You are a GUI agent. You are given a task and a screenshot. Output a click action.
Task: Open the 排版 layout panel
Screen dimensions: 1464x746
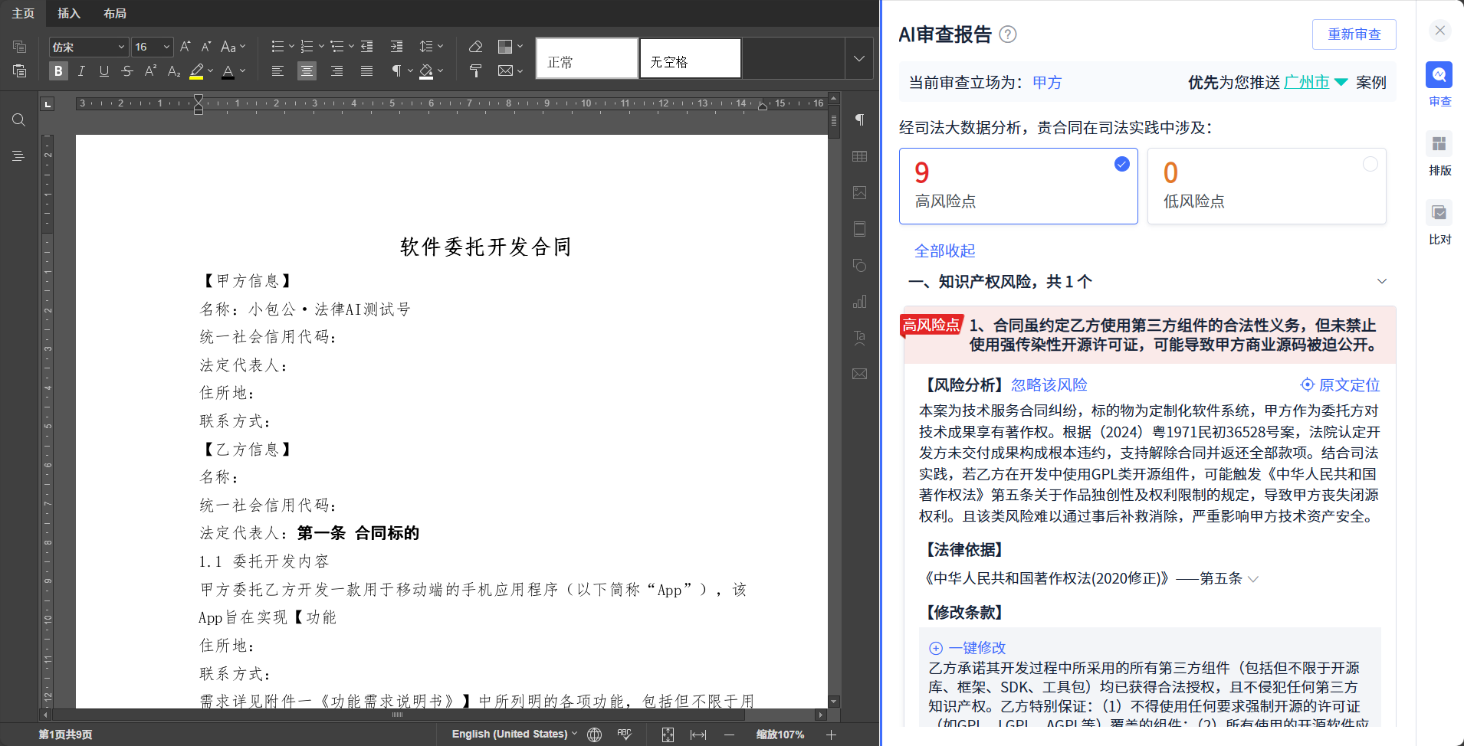pyautogui.click(x=1439, y=153)
